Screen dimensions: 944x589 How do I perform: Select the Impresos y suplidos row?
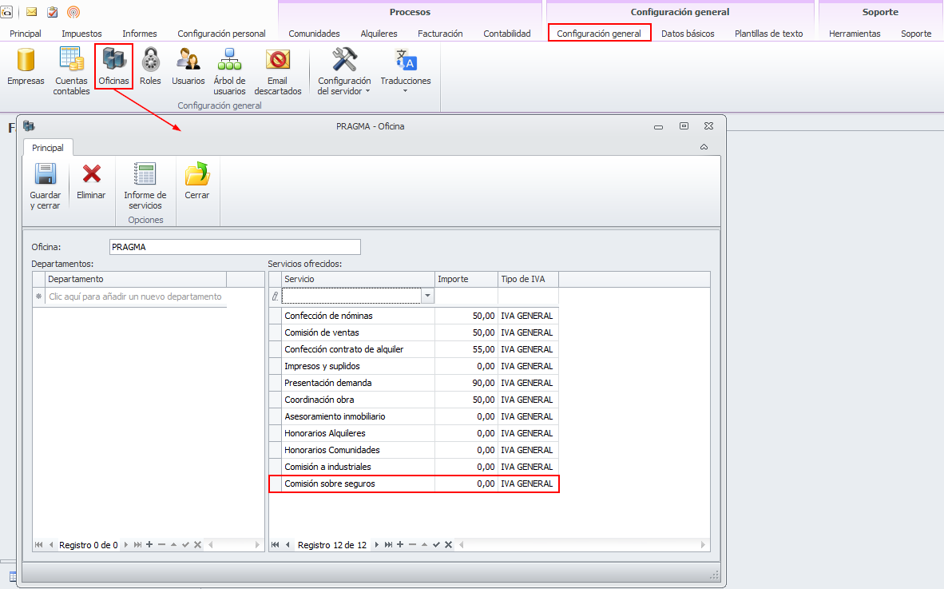(x=414, y=366)
